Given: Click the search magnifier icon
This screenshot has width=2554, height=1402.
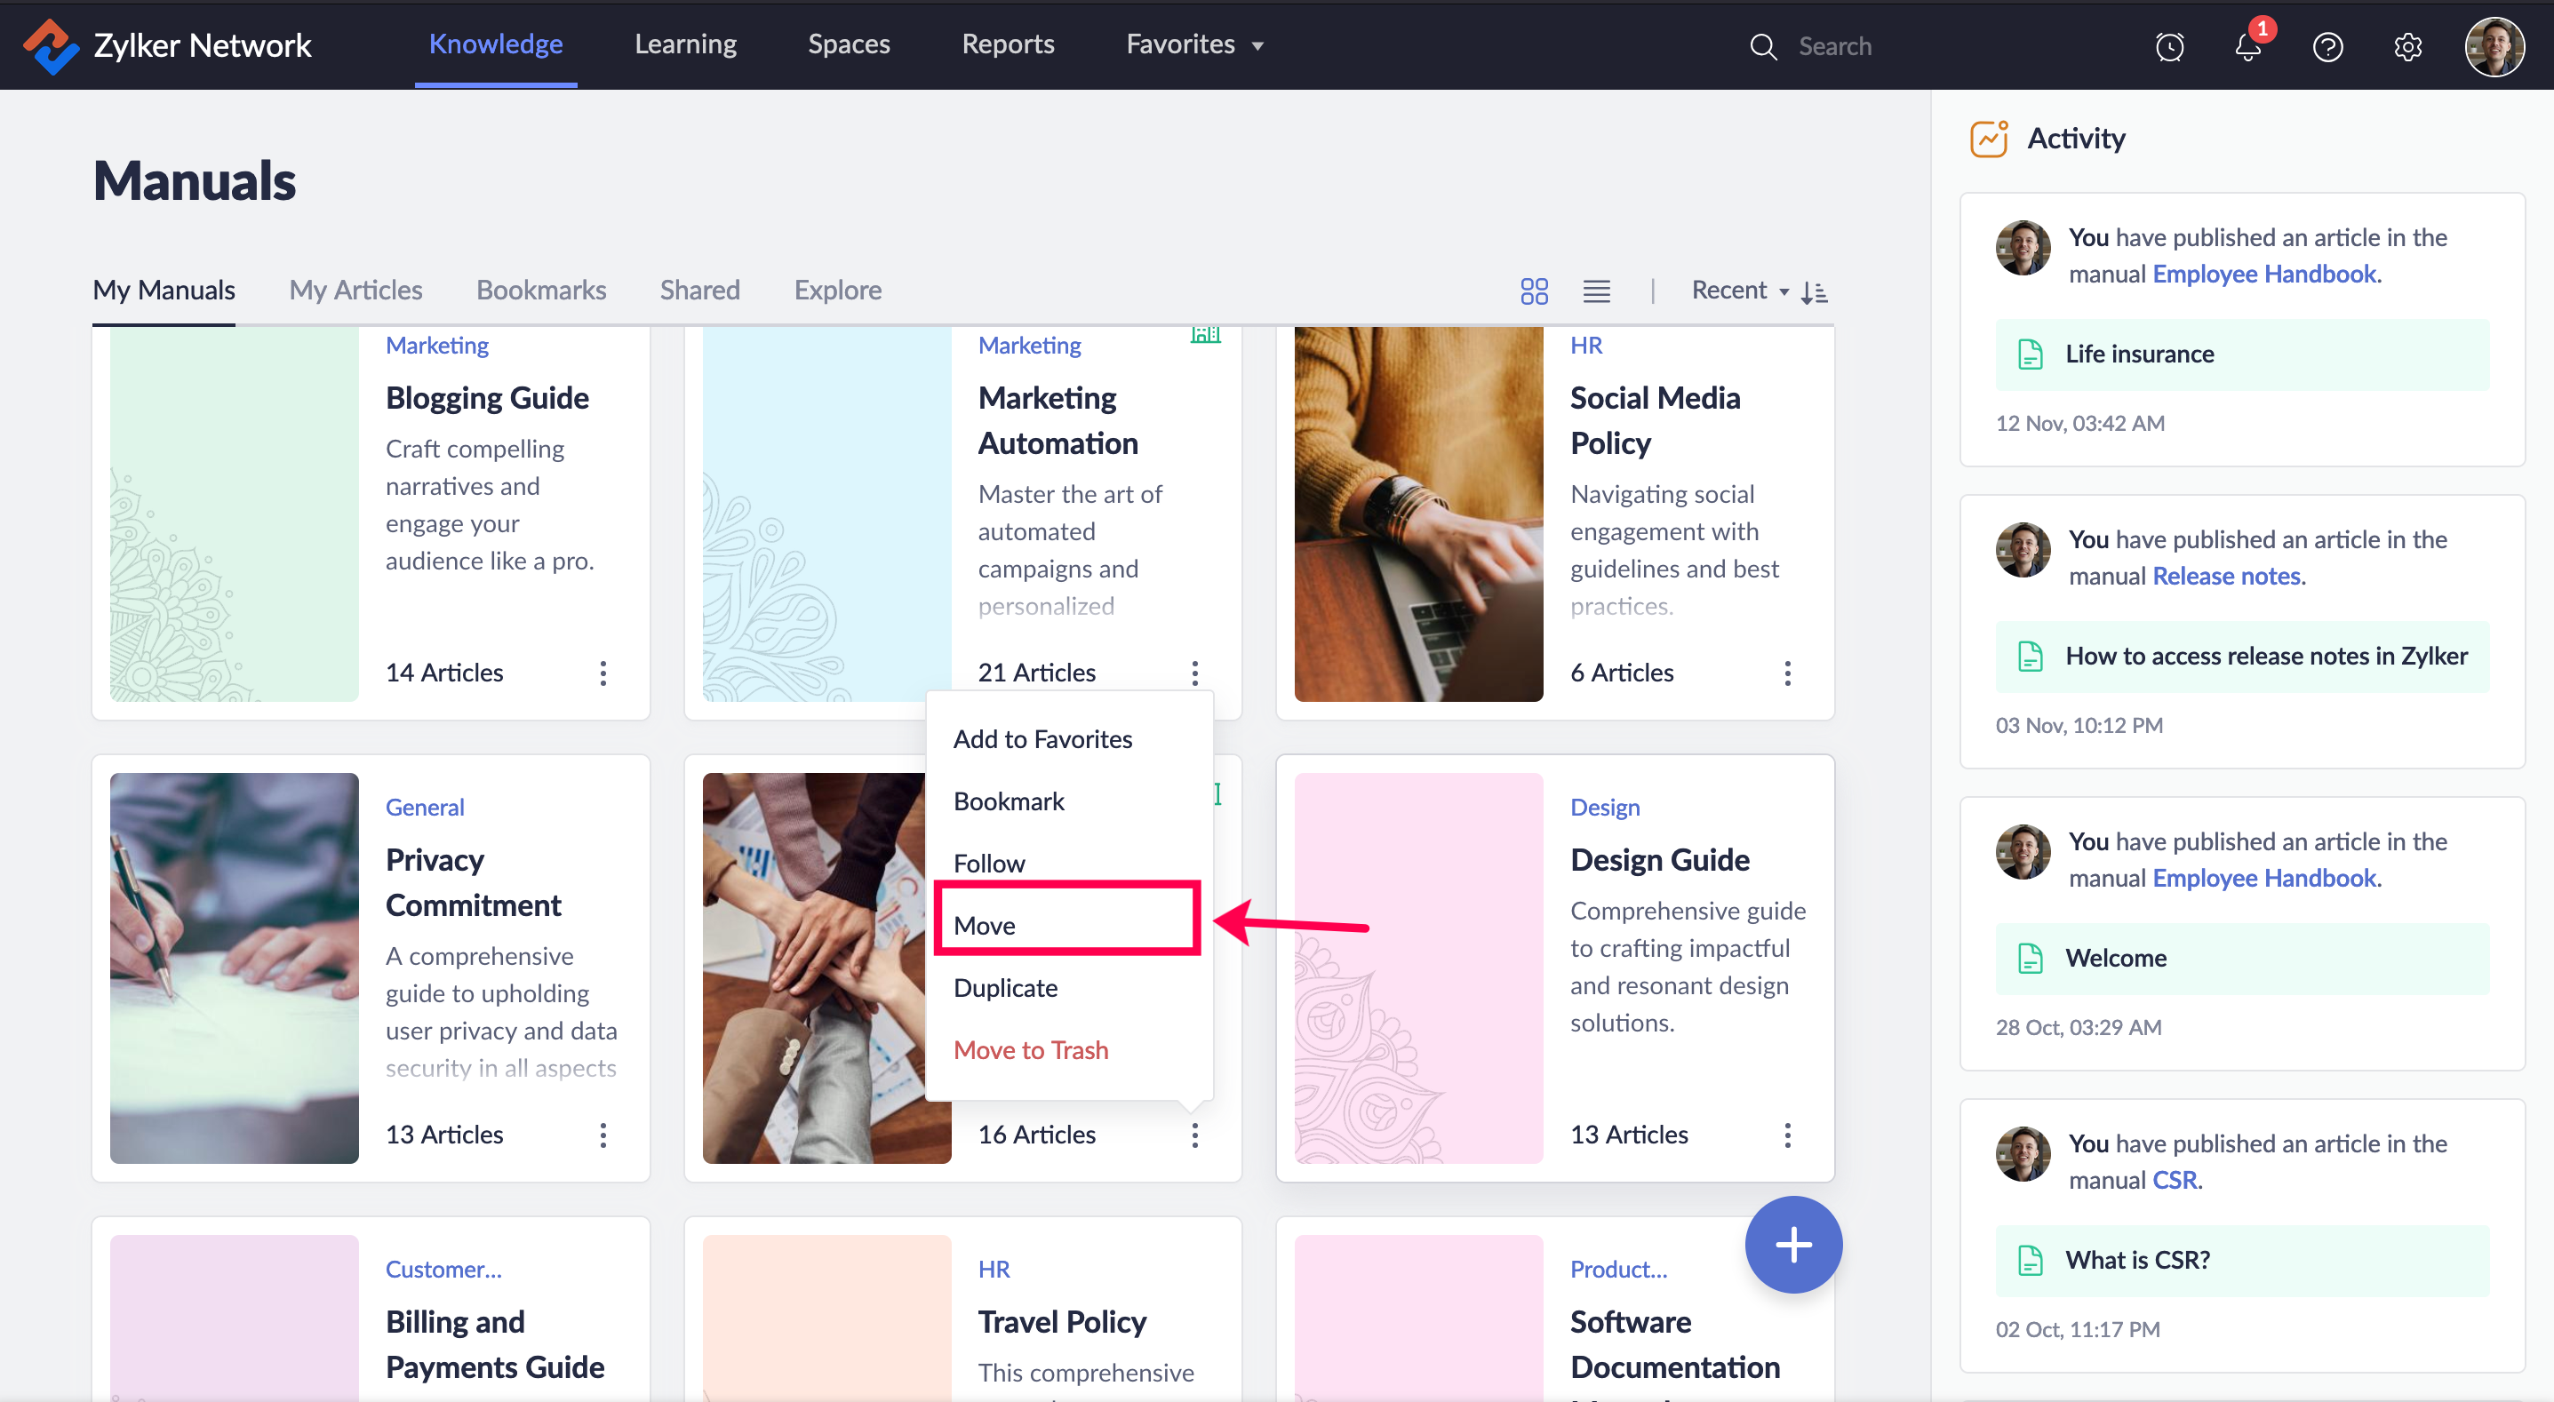Looking at the screenshot, I should click(1763, 46).
